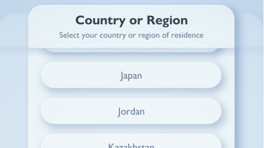Tap the Kazakhstan list entry
Screen dimensions: 264x148
[x=131, y=144]
